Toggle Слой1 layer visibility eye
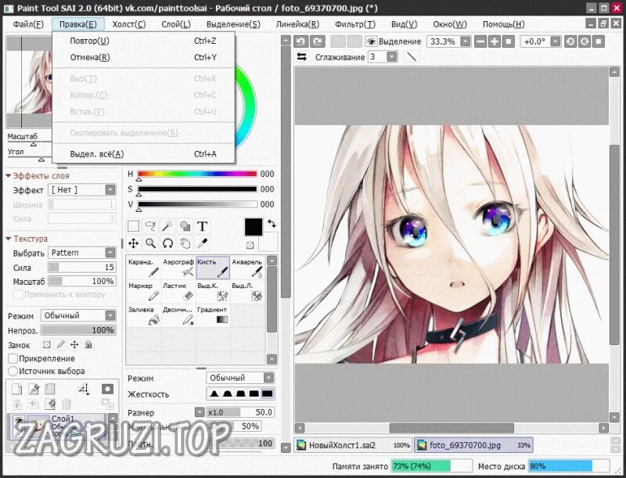 point(18,420)
